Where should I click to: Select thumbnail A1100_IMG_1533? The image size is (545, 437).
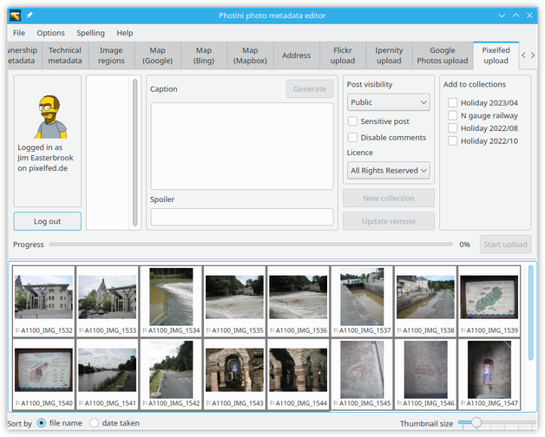coord(108,301)
